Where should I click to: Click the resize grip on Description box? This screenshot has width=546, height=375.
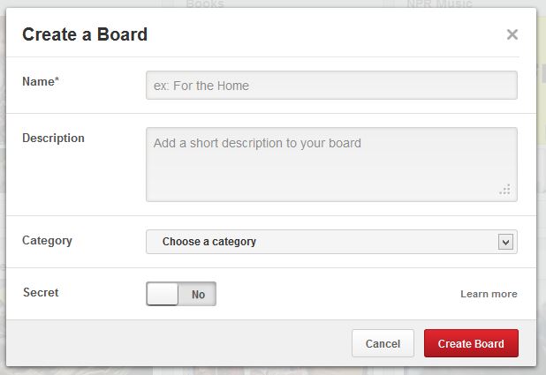[x=504, y=190]
